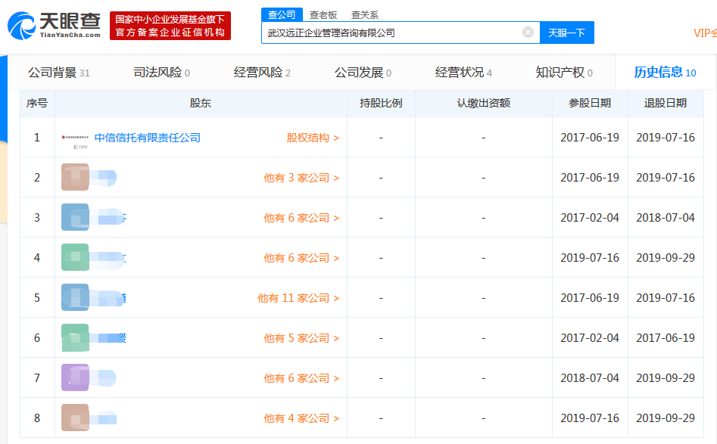Click the green avatar in row 4
The height and width of the screenshot is (444, 717).
coord(75,258)
